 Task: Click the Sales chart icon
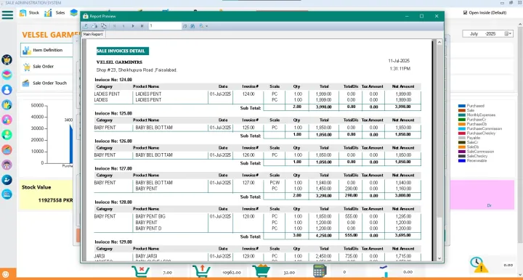click(49, 13)
